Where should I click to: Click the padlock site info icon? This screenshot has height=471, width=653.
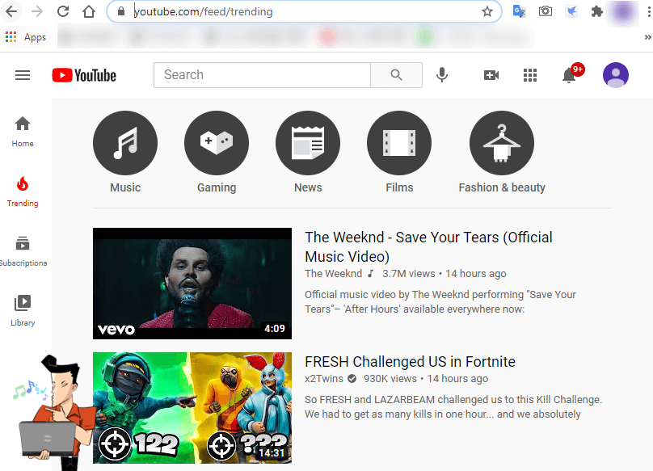(x=121, y=11)
